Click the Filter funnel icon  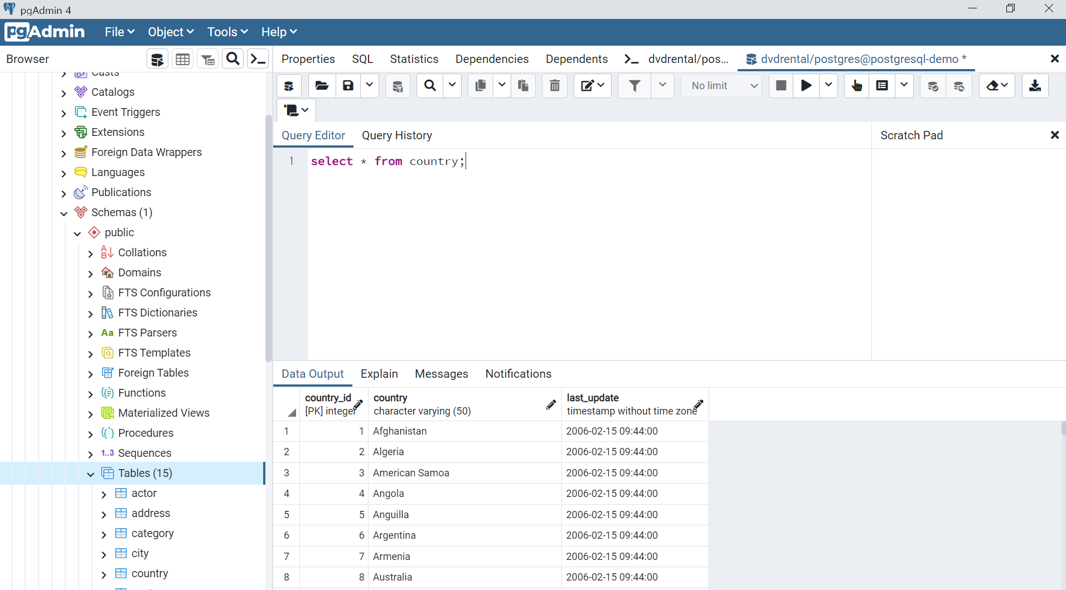coord(634,86)
